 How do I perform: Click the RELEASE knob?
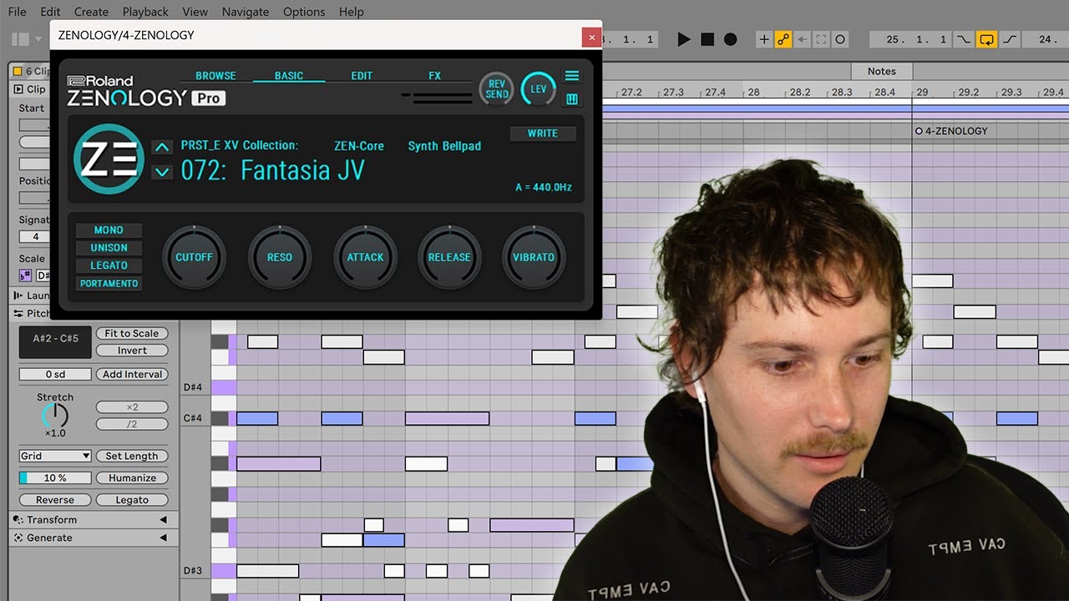[x=449, y=257]
